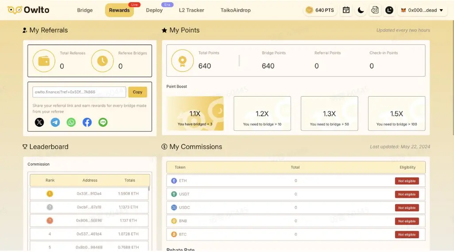Screen dimensions: 454x252
Task: Share referral link on LINE
Action: (x=103, y=122)
